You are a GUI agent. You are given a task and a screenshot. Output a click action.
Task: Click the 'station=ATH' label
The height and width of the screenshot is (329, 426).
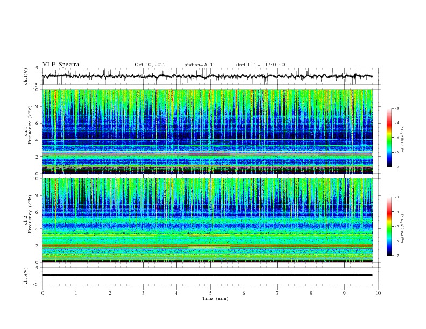click(x=200, y=65)
